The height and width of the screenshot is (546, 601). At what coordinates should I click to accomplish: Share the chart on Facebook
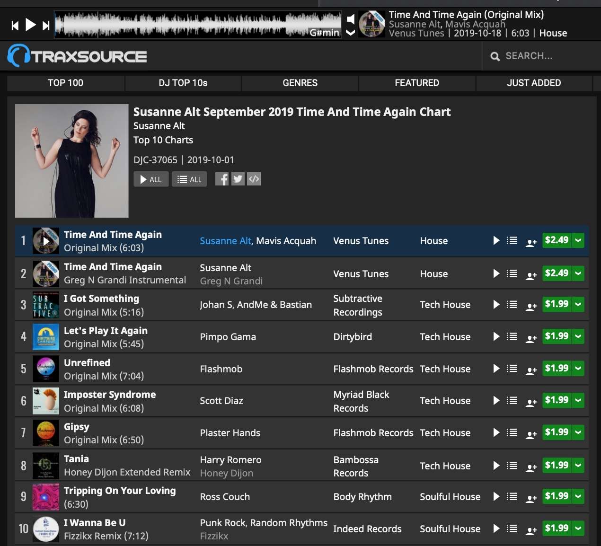(222, 179)
